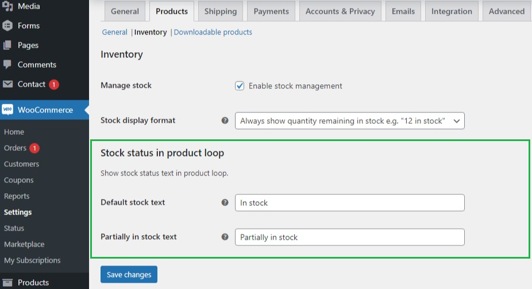Click the Pages sidebar icon

[7, 45]
